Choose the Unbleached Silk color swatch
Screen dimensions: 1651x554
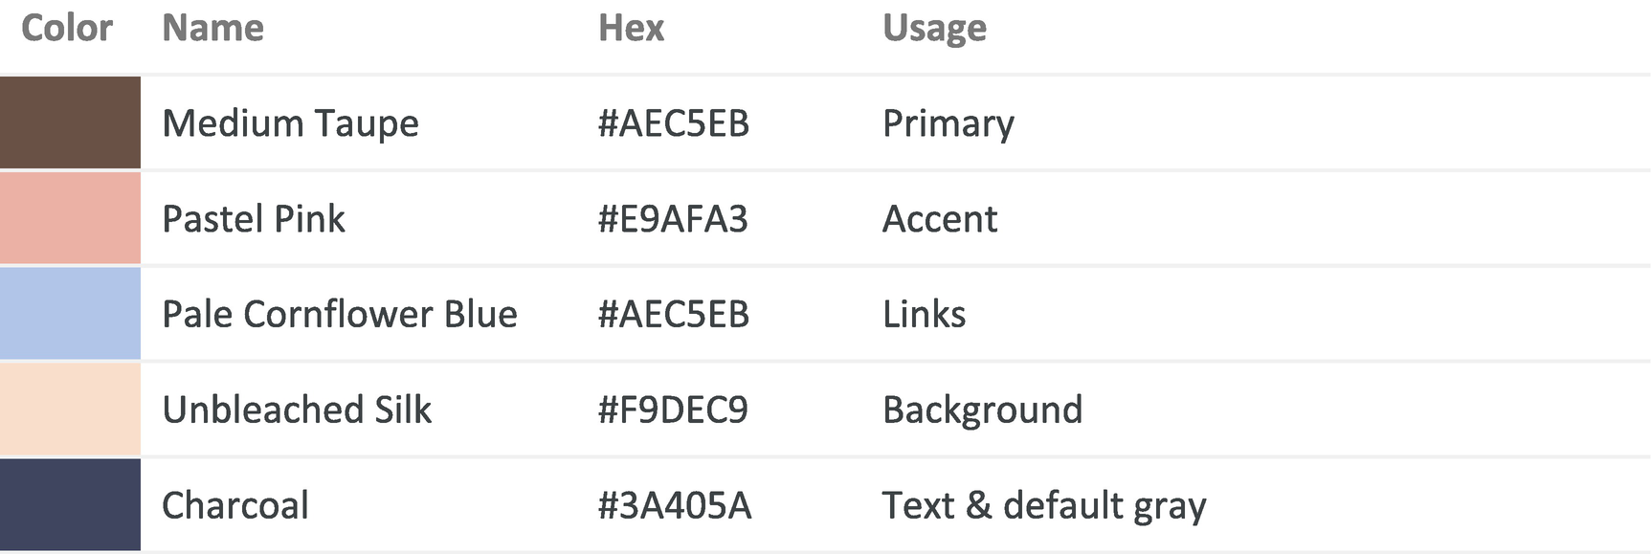[70, 410]
